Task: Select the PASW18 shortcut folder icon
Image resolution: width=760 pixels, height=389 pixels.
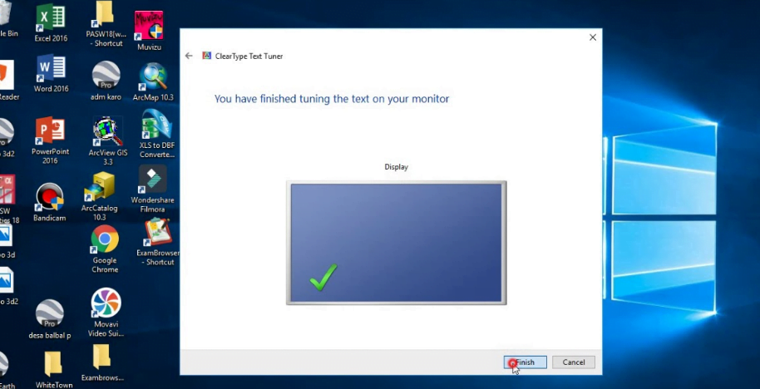Action: point(106,24)
